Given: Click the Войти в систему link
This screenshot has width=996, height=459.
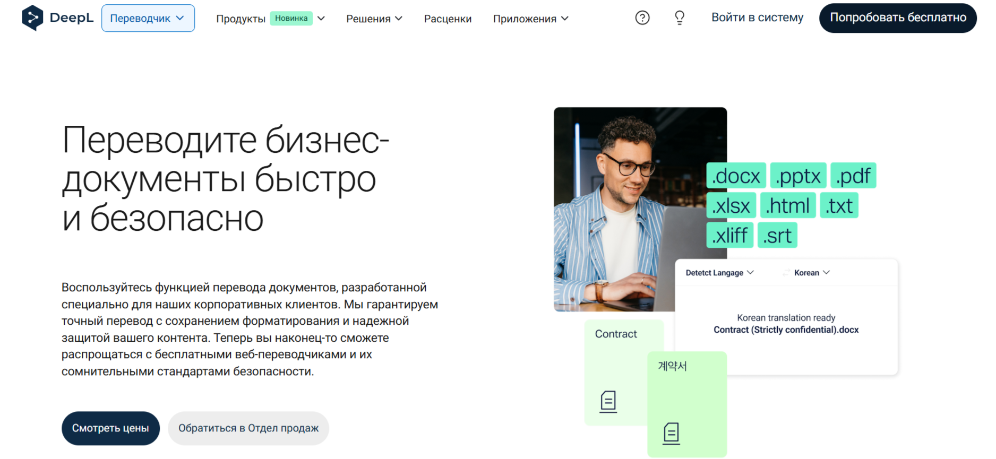Looking at the screenshot, I should tap(757, 18).
